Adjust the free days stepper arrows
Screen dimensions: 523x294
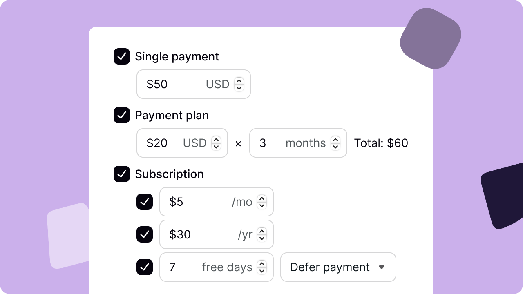coord(262,267)
